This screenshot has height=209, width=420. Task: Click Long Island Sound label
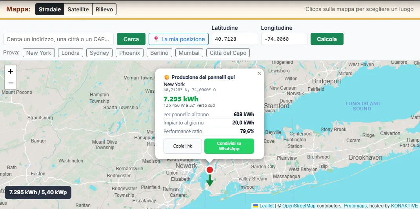click(363, 106)
